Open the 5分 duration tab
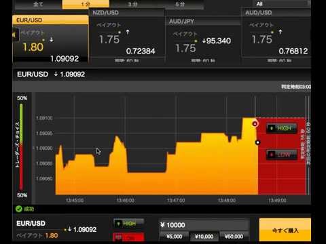The image size is (326, 244). point(180,4)
